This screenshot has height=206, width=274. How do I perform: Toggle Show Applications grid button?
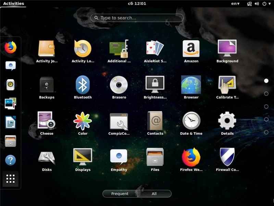(x=11, y=179)
